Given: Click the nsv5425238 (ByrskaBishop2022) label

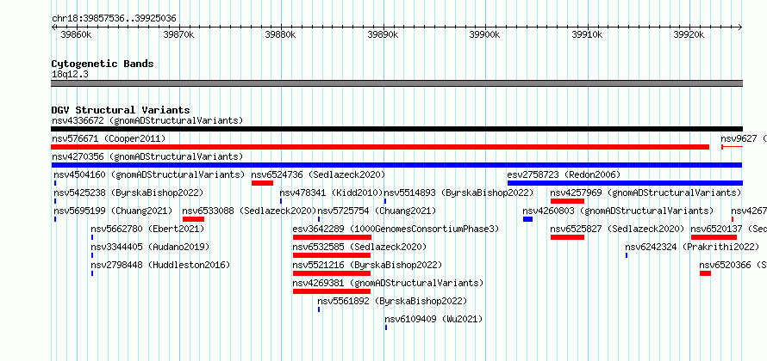Looking at the screenshot, I should click(x=128, y=193).
